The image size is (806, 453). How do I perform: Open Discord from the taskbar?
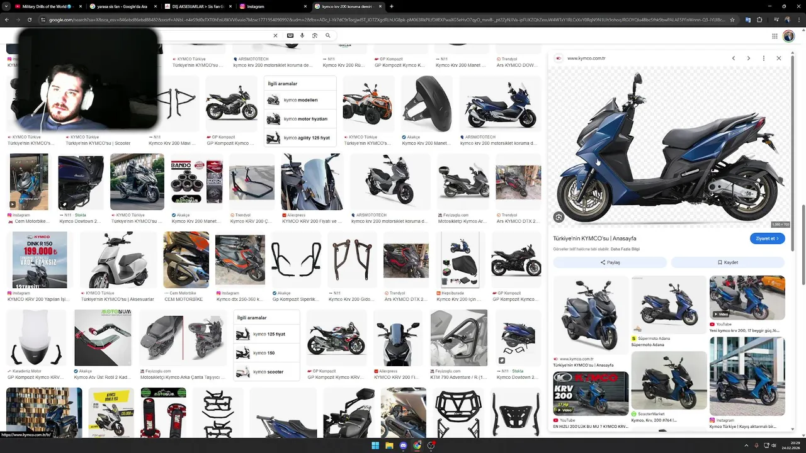[x=403, y=445]
